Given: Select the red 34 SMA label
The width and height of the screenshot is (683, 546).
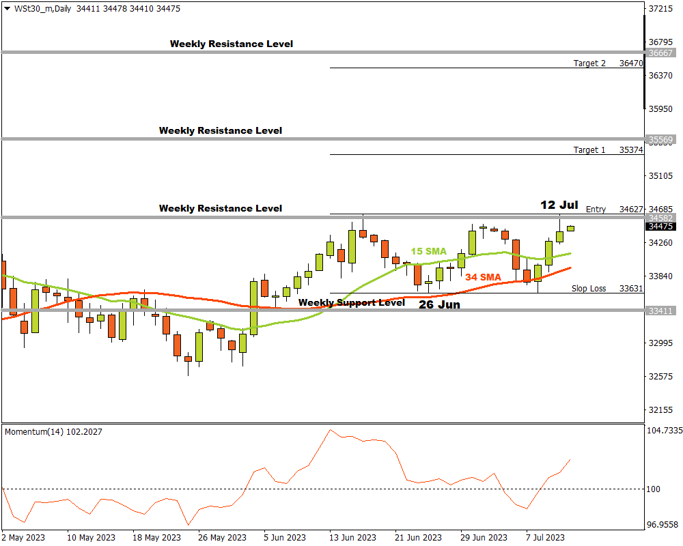Looking at the screenshot, I should (x=483, y=277).
